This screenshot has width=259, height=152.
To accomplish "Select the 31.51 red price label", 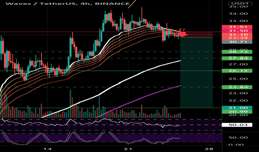I will pyautogui.click(x=237, y=27).
